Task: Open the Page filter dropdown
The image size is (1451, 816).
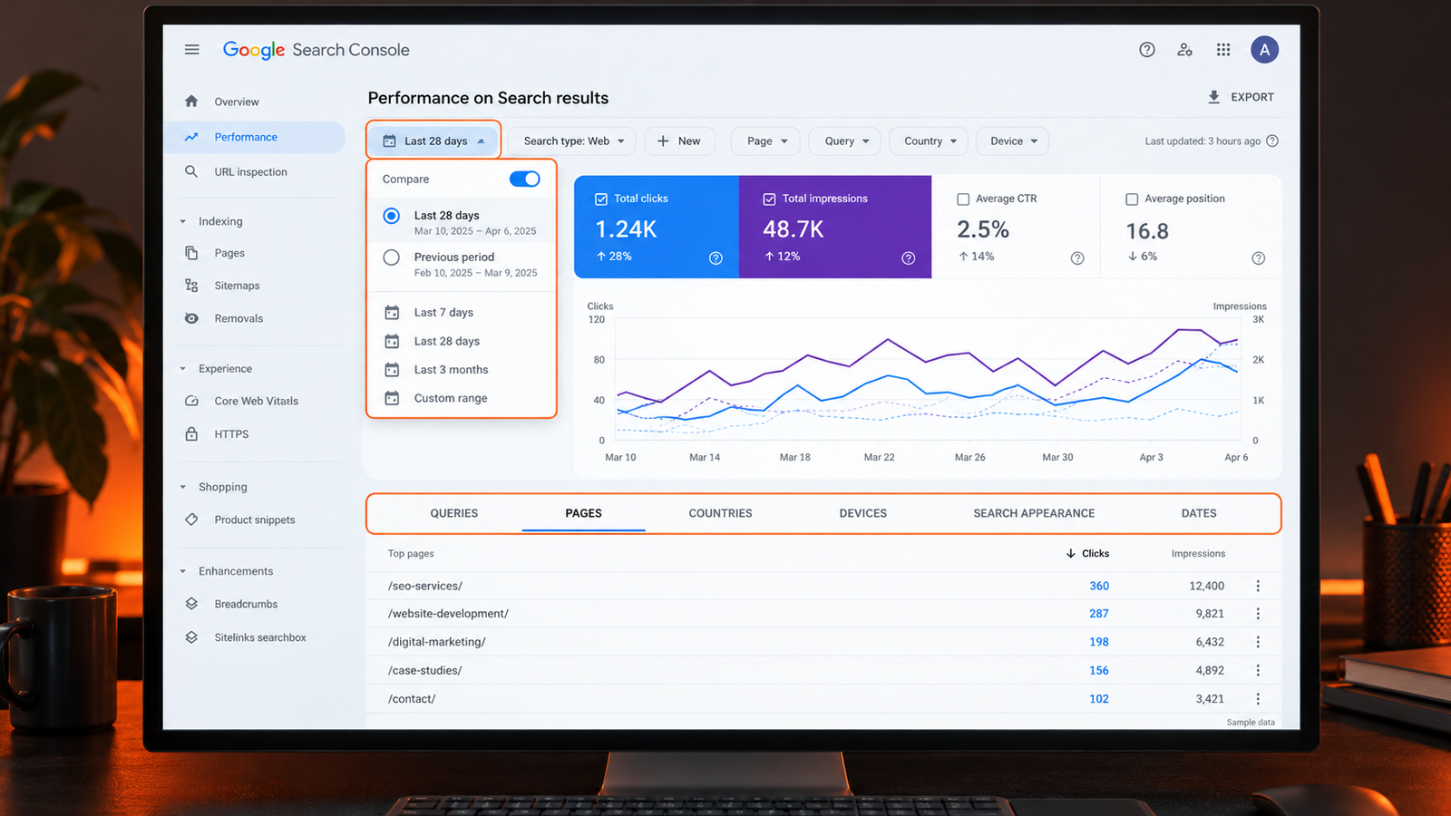Action: click(766, 141)
